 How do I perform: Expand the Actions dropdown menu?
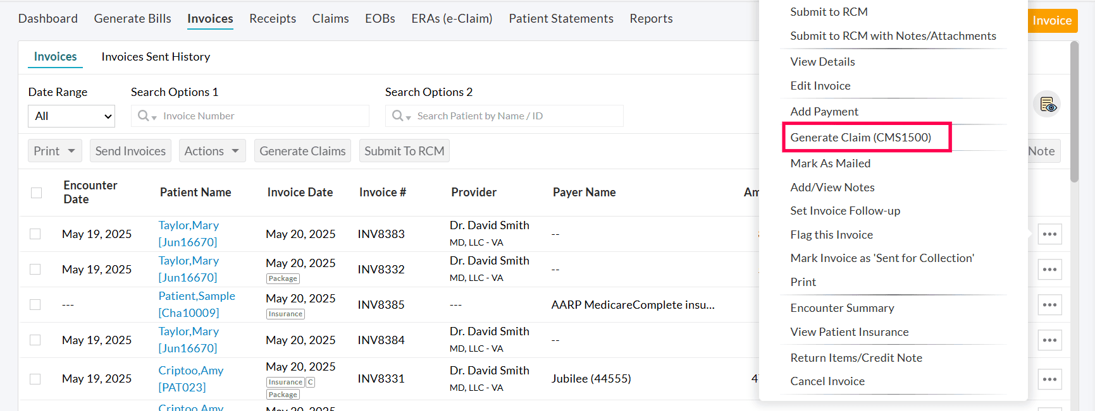pyautogui.click(x=212, y=150)
